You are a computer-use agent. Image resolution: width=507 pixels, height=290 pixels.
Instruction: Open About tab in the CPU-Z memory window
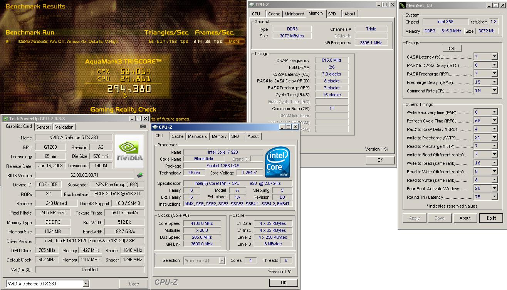coord(350,14)
